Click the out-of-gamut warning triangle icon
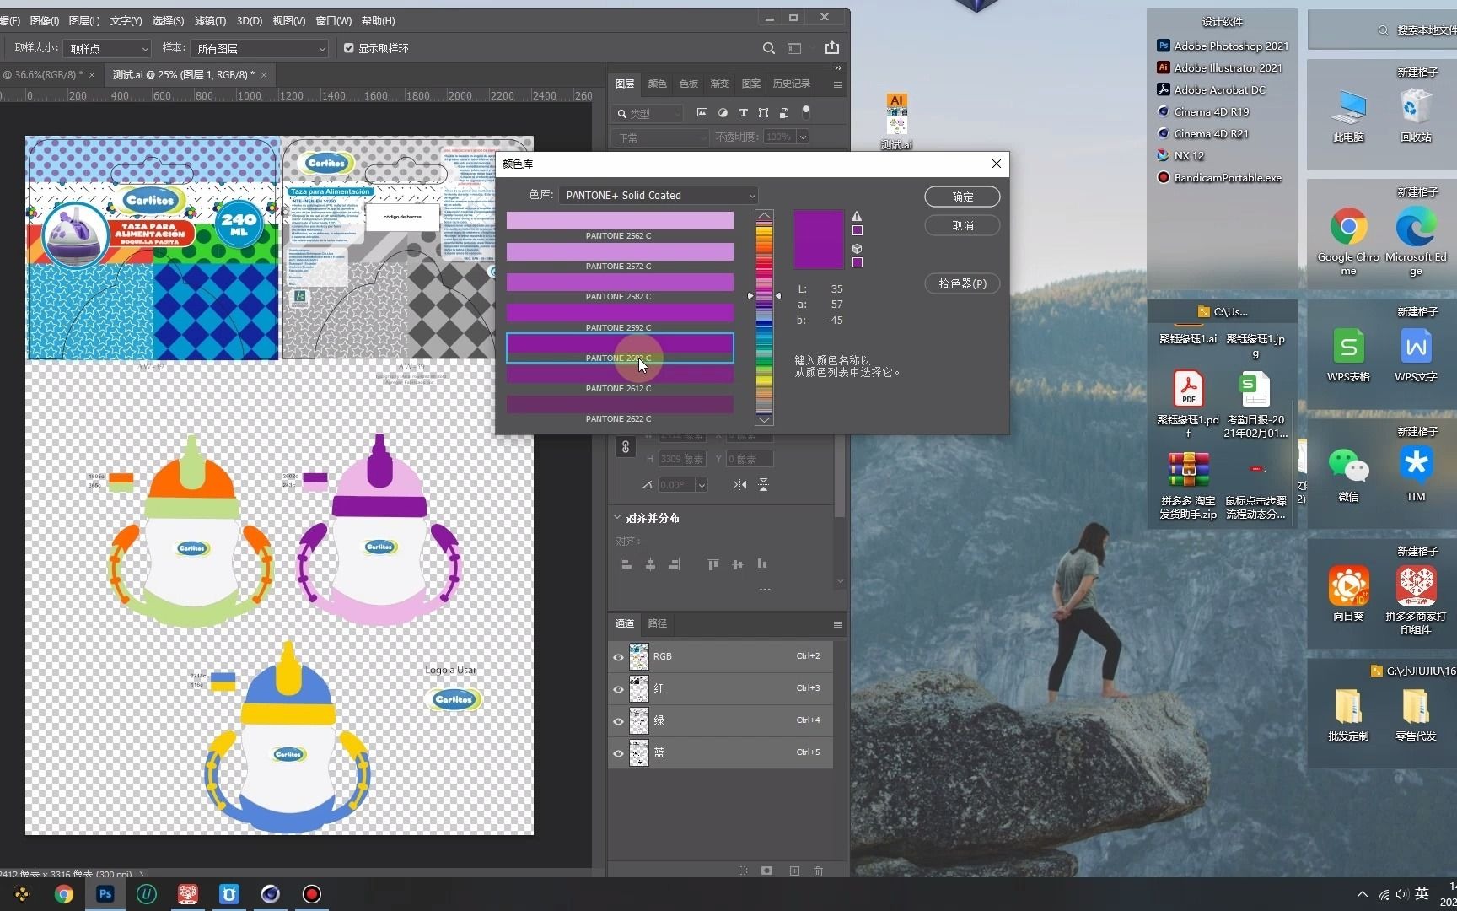The image size is (1457, 911). click(857, 216)
